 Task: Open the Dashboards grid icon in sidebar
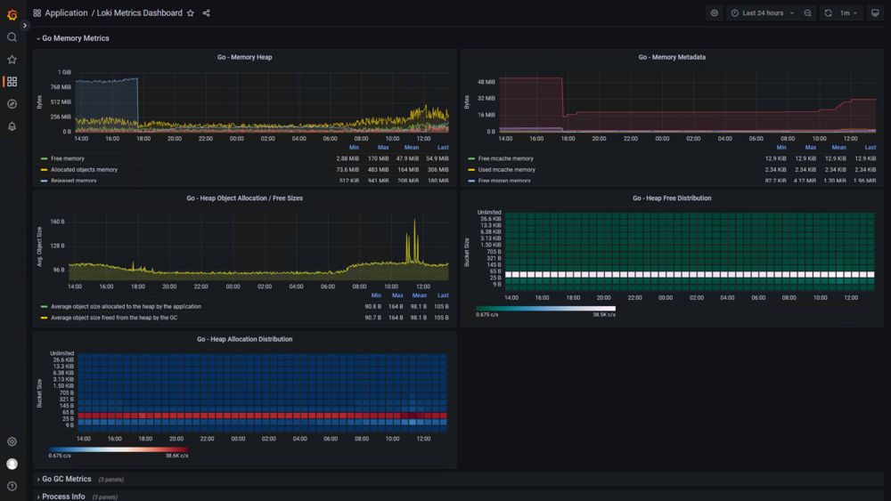point(12,82)
